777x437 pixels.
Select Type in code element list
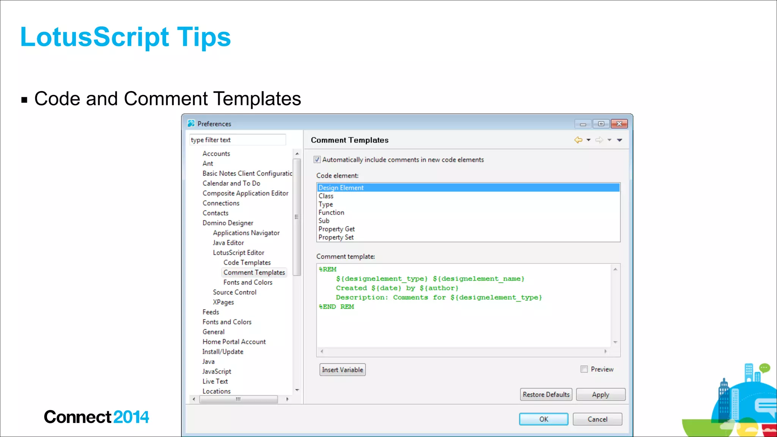coord(468,204)
